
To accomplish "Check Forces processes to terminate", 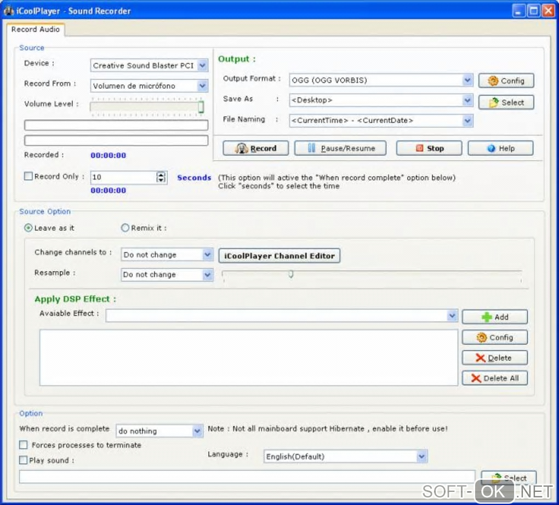I will (24, 445).
